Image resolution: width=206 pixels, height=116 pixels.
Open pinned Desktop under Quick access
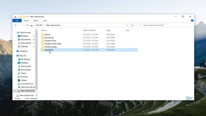pyautogui.click(x=24, y=36)
